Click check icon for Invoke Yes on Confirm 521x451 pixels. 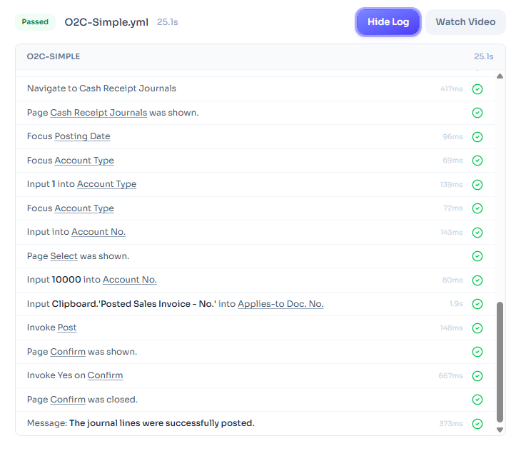pos(477,376)
